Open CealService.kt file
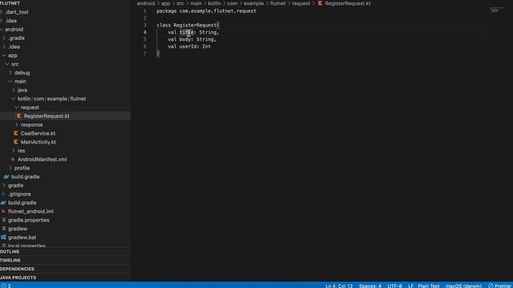This screenshot has width=513, height=288. pos(38,134)
